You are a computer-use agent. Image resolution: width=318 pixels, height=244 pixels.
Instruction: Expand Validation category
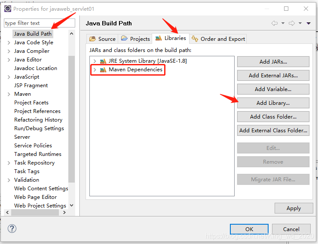(9, 180)
